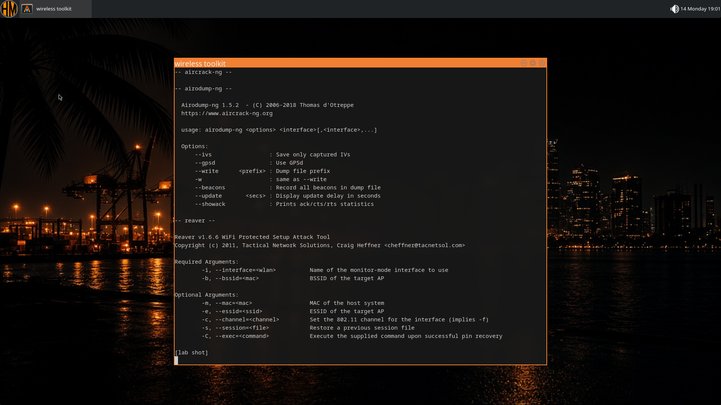The width and height of the screenshot is (721, 405).
Task: Click the '-- airodump-ng --' header line
Action: 203,88
